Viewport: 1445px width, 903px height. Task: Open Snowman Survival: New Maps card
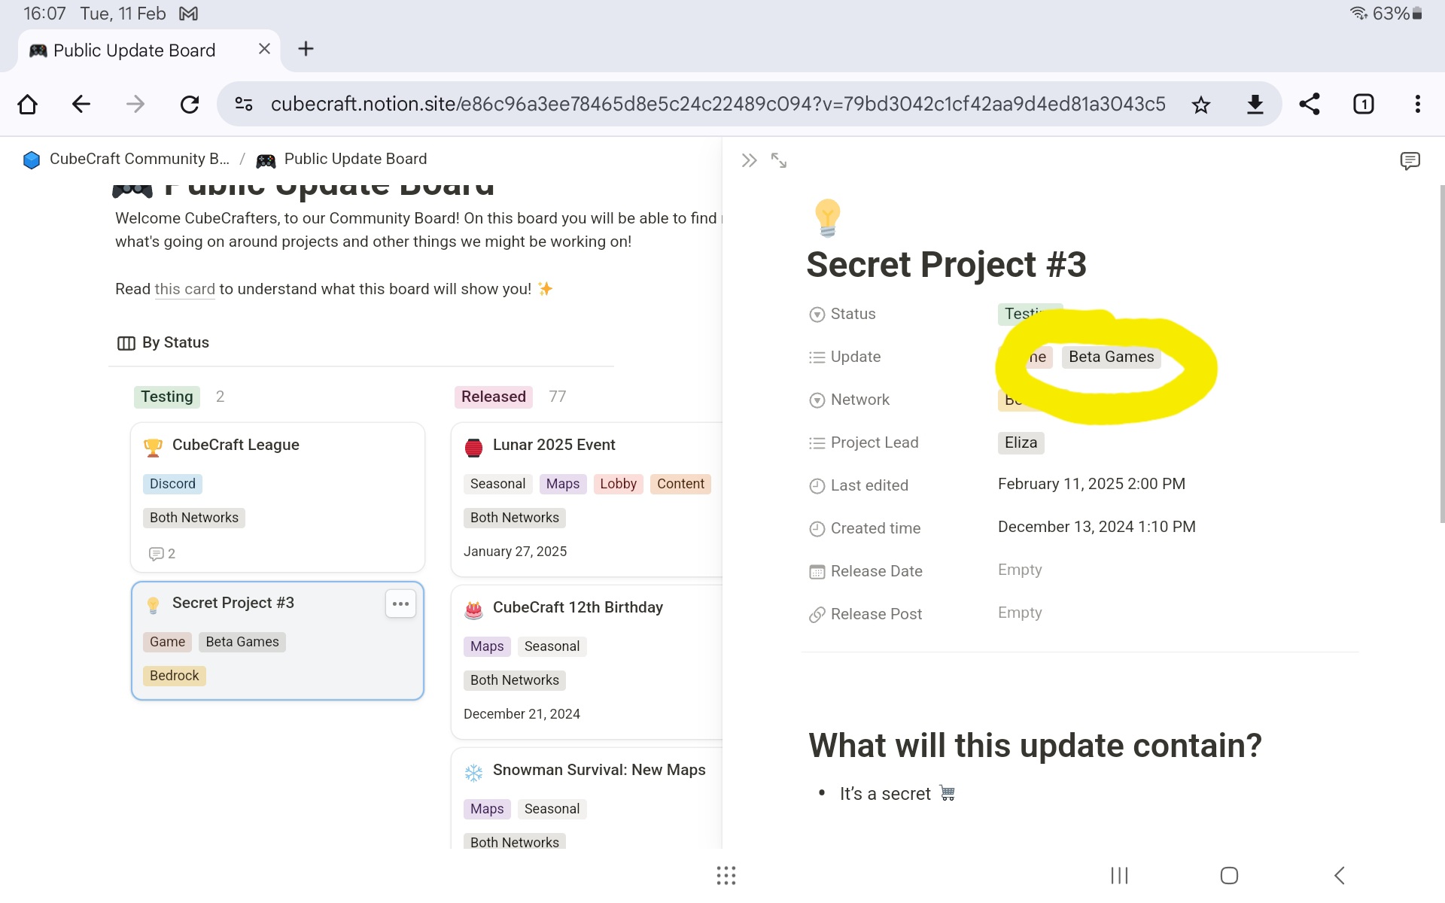[x=587, y=798]
